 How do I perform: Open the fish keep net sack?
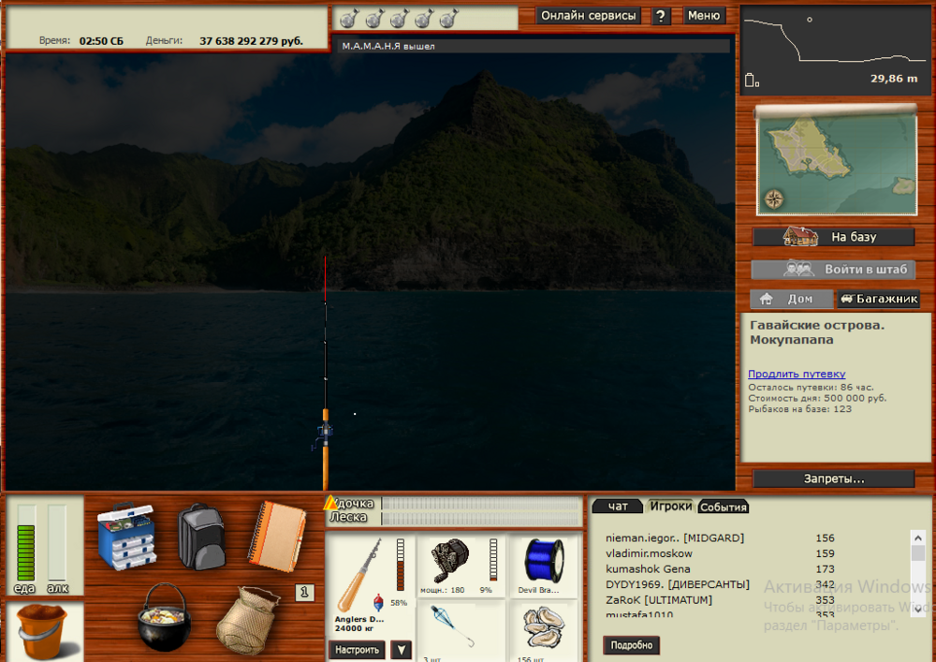pos(247,620)
